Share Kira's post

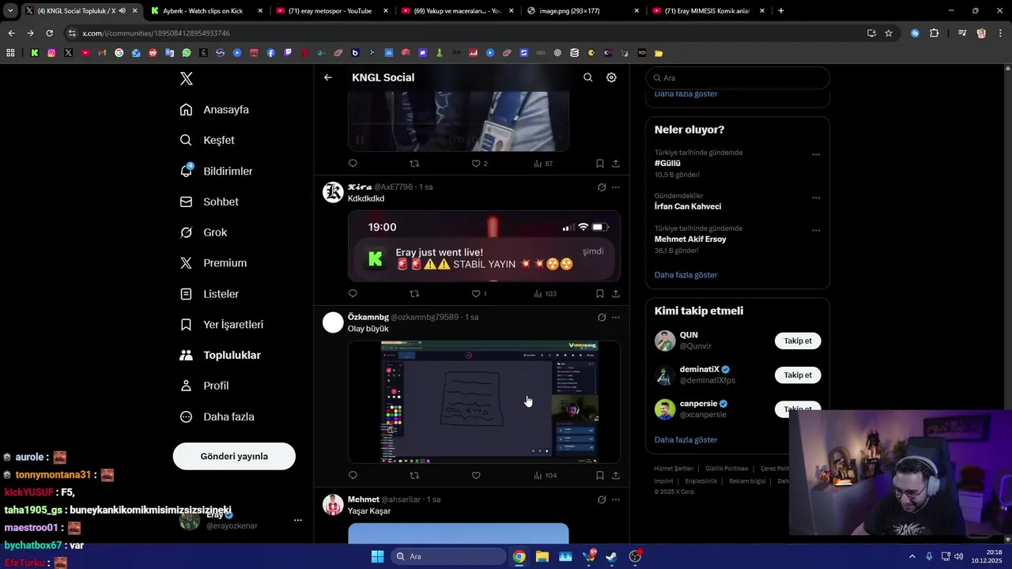pos(616,293)
